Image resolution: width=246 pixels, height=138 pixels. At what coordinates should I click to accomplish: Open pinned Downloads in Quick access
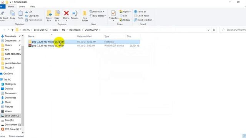pos(10,36)
